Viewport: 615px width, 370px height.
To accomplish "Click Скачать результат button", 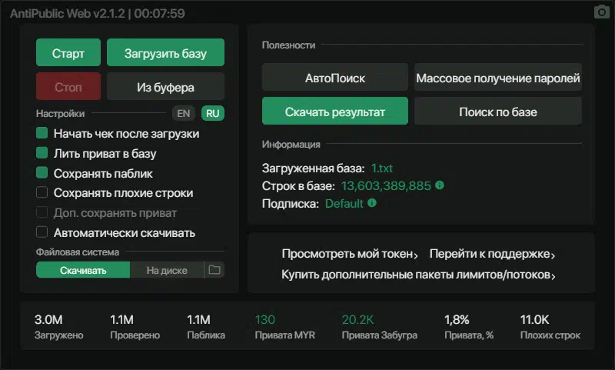I will [335, 111].
